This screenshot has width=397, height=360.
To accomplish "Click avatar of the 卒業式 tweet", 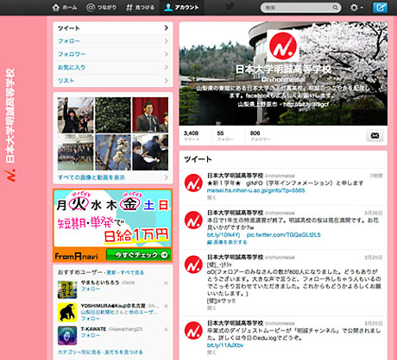I will click(193, 331).
